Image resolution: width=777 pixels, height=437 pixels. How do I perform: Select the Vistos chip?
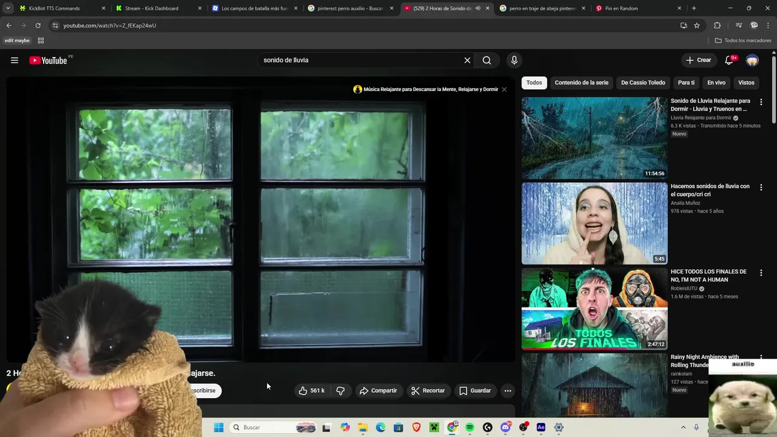click(x=746, y=83)
